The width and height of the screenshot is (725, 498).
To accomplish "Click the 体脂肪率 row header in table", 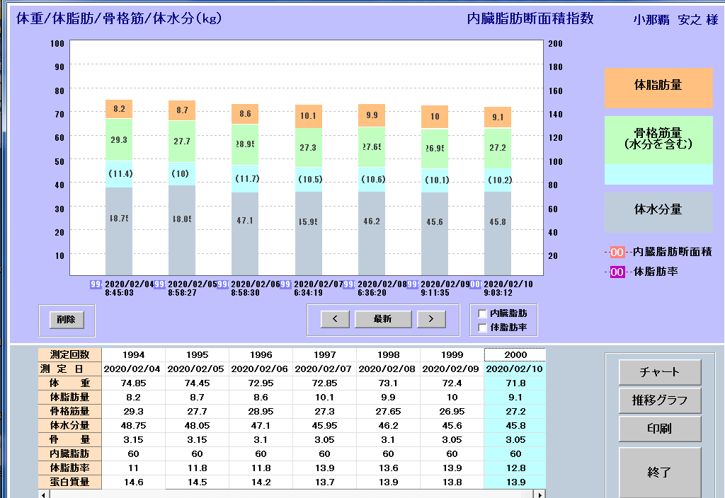I will point(70,468).
